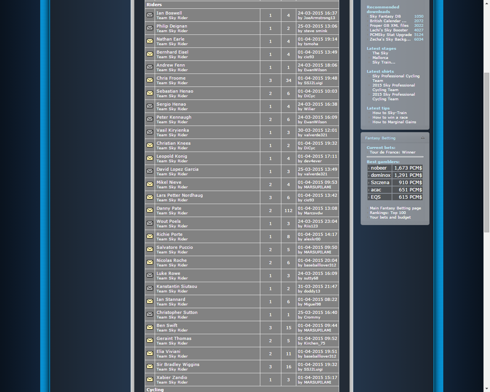Collapse the Fantasy Betting panel

pyautogui.click(x=423, y=138)
